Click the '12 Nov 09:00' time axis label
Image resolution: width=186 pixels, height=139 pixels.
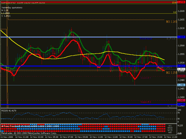coord(82,137)
